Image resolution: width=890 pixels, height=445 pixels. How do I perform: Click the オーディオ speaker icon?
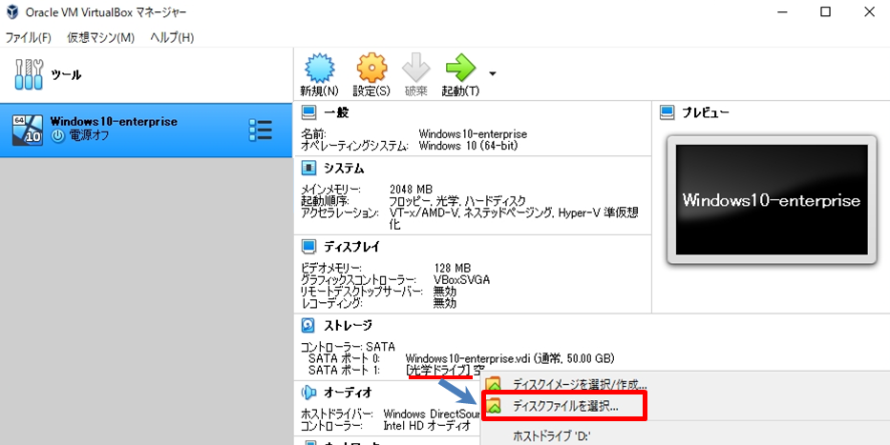click(308, 393)
